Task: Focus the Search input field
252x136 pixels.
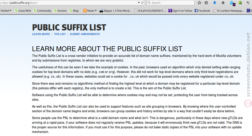Action: coord(170,3)
